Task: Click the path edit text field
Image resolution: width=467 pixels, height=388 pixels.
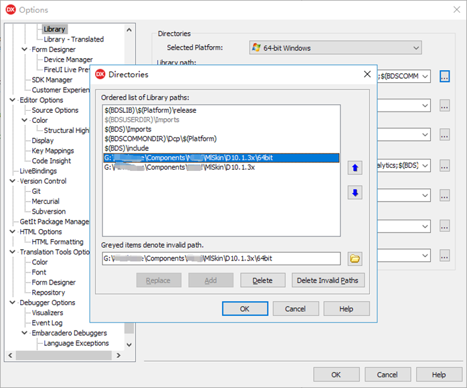Action: coord(221,258)
